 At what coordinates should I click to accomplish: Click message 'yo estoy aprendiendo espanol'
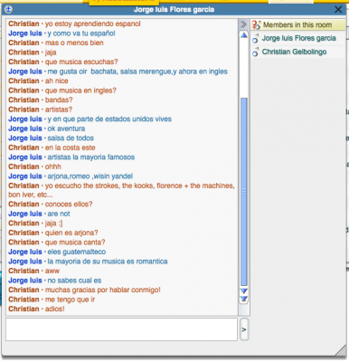pos(93,24)
